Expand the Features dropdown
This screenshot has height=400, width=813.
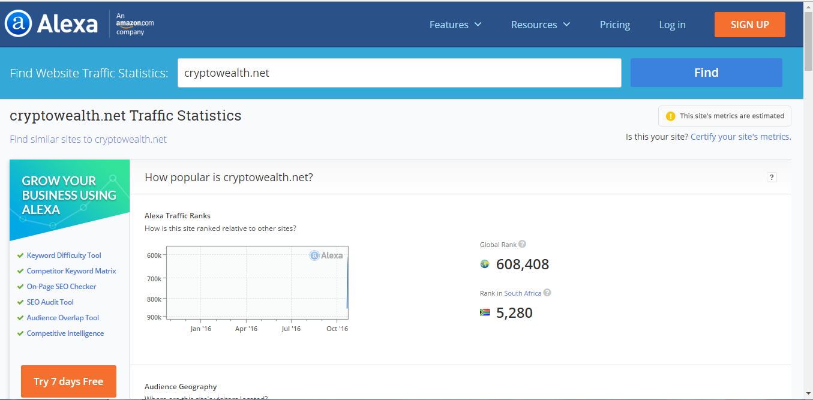(455, 25)
